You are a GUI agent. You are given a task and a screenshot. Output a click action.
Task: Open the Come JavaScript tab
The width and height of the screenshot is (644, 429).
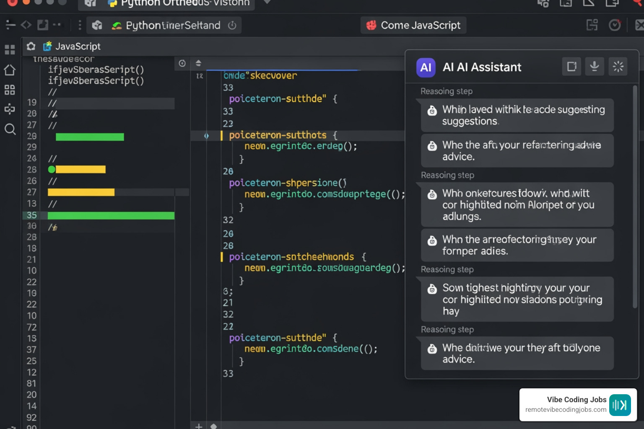(x=413, y=26)
